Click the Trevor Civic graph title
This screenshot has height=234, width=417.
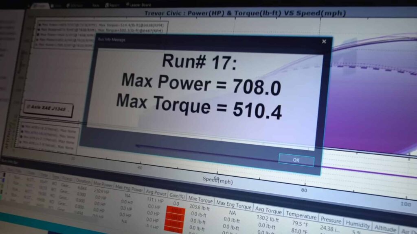click(x=245, y=13)
